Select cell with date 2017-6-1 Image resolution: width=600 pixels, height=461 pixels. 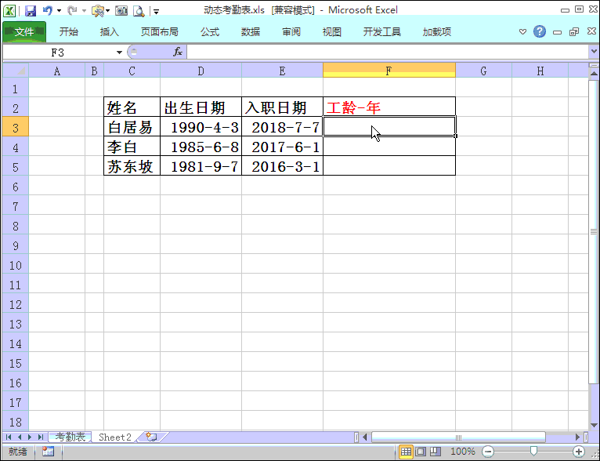[283, 147]
